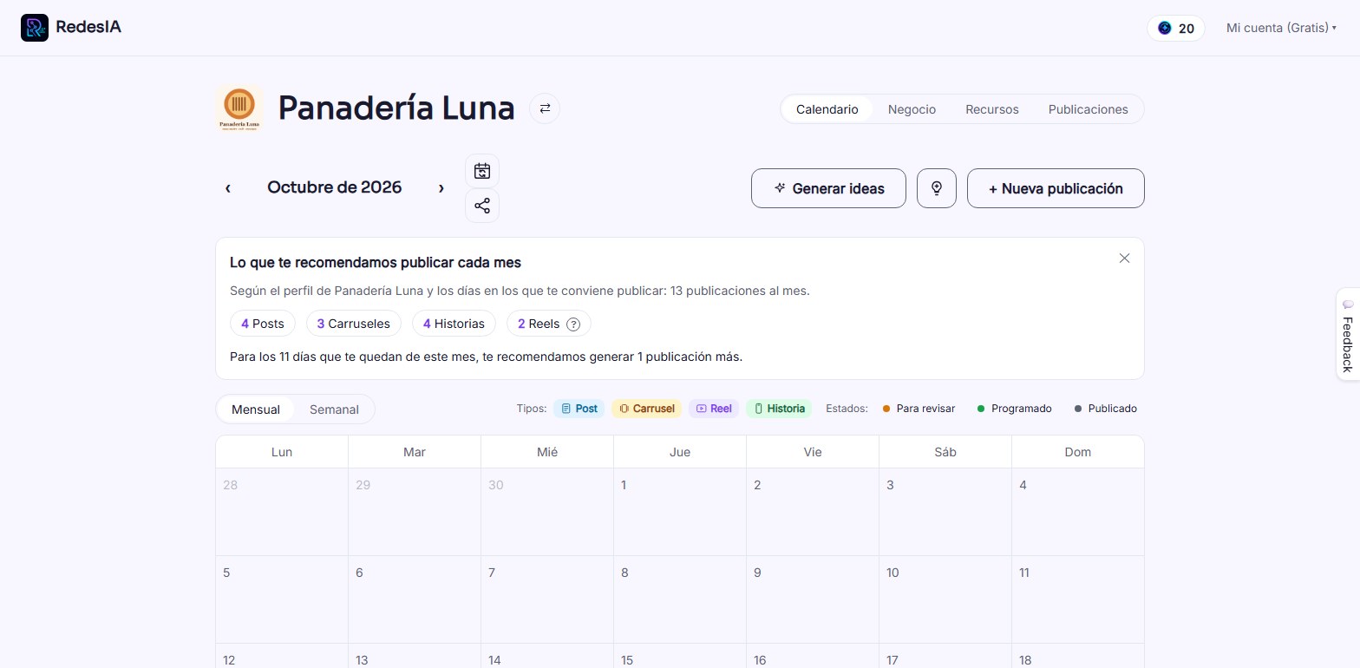Click the share calendar icon

point(482,206)
